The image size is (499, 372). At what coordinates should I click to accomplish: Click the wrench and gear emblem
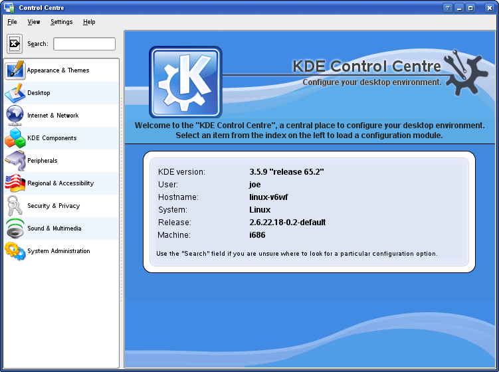(466, 73)
